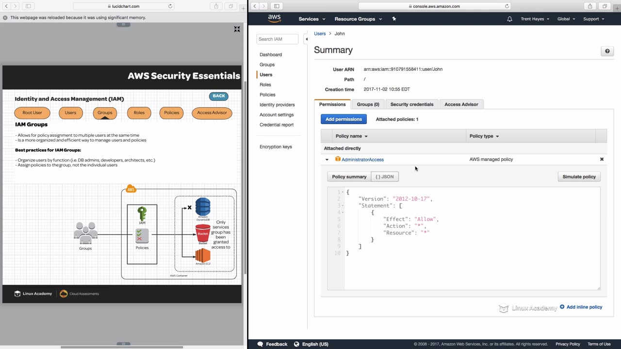Viewport: 621px width, 349px height.
Task: Dismiss the webpage reloaded memory notice
Action: (5, 17)
